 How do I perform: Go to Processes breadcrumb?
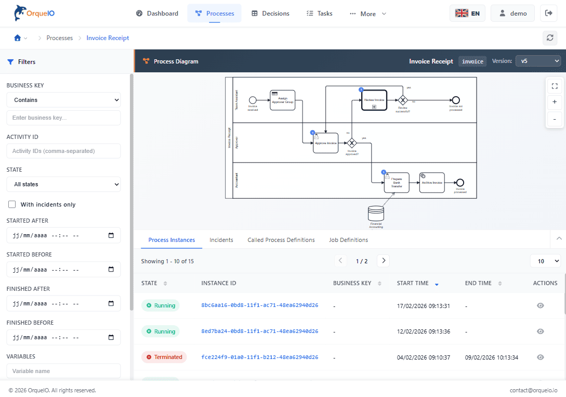point(60,38)
